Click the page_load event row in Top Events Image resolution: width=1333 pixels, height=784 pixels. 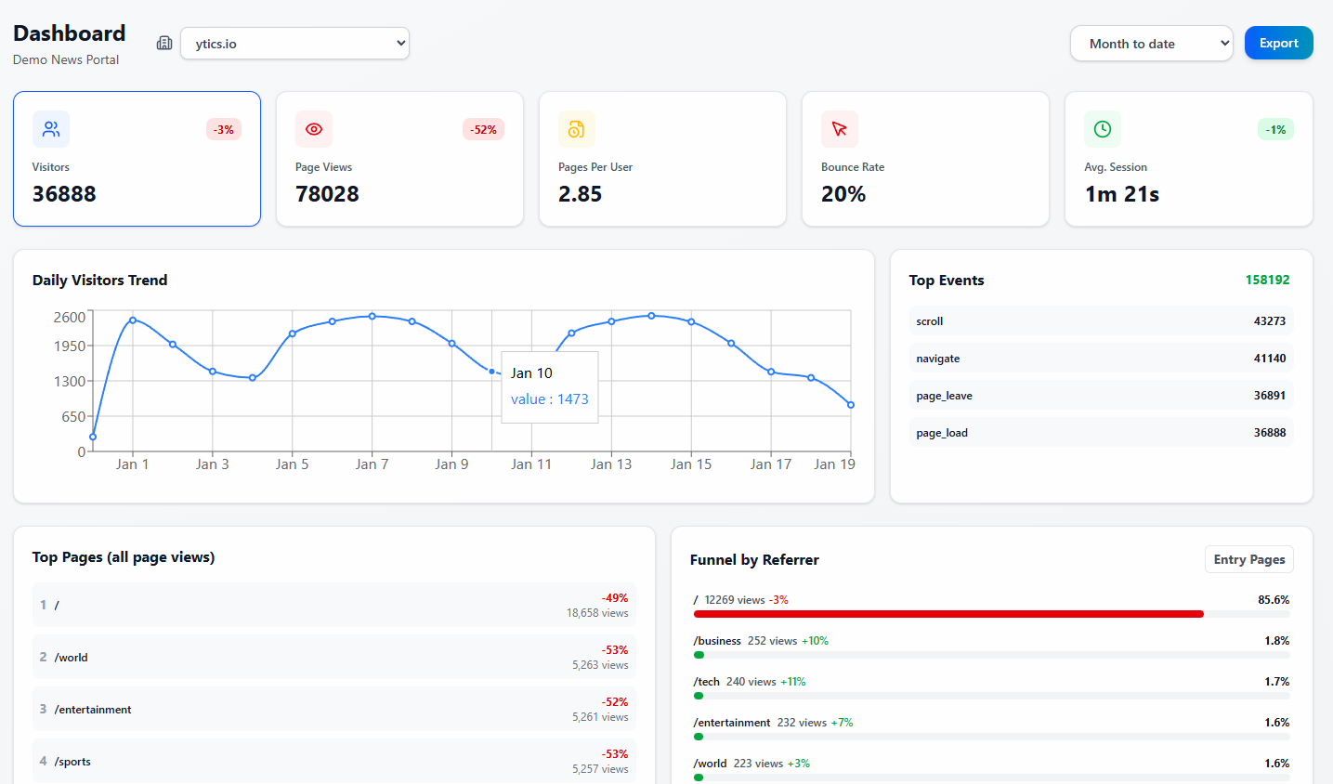pyautogui.click(x=1101, y=432)
